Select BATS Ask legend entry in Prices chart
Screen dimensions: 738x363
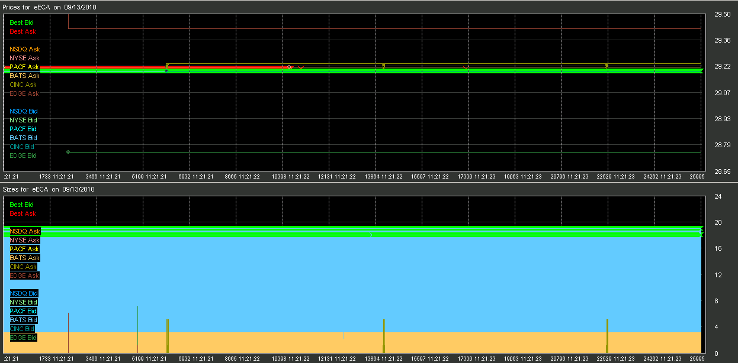(24, 76)
